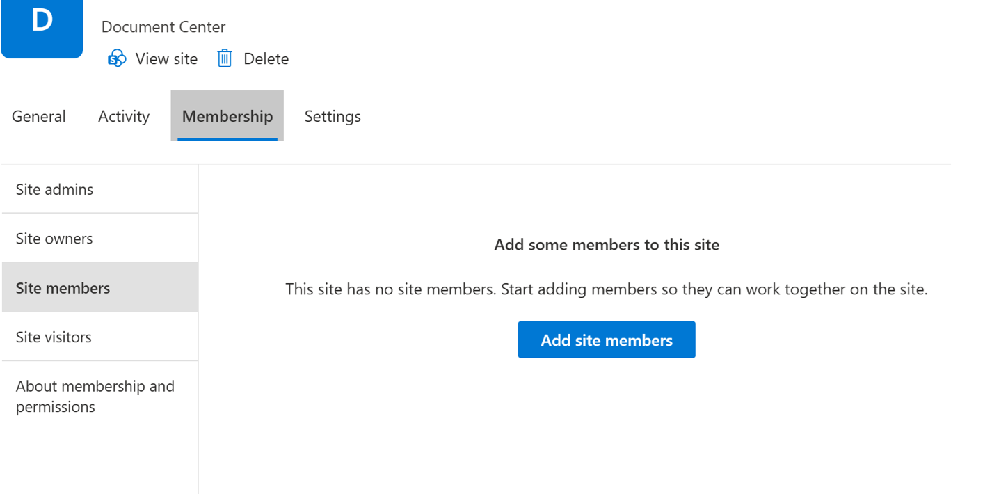Click the Document Center site title

[163, 27]
